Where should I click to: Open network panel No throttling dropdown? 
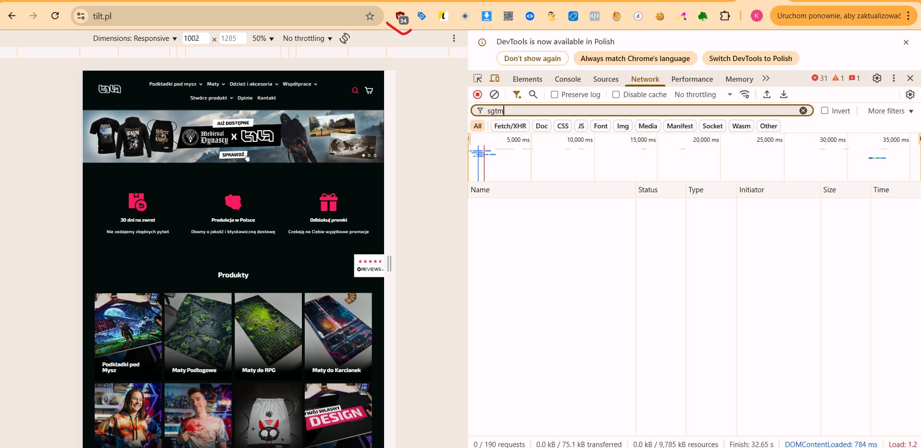(703, 95)
